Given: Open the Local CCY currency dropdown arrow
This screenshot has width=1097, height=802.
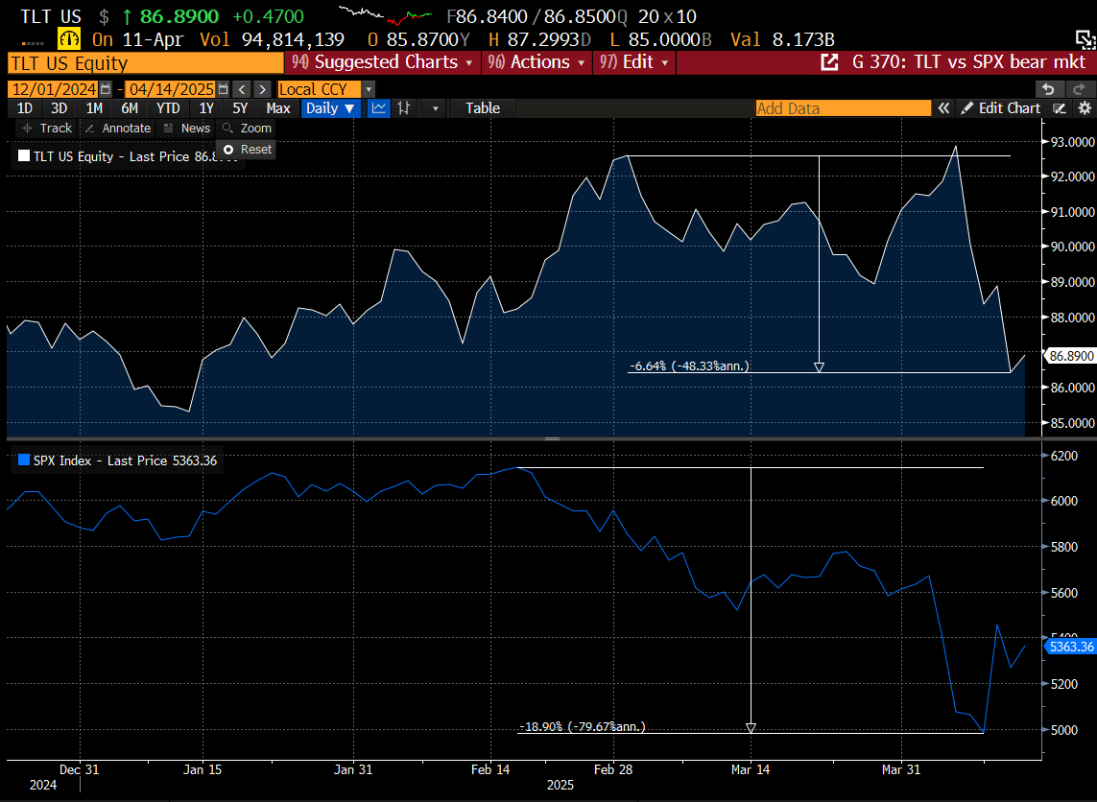Looking at the screenshot, I should [x=369, y=89].
